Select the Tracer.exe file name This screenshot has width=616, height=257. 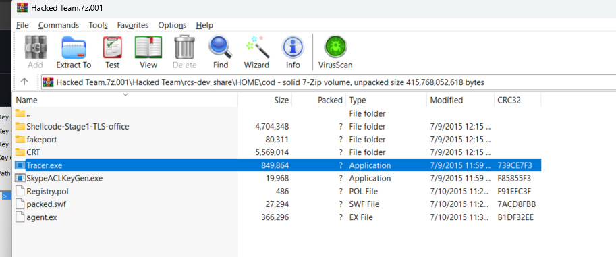(x=44, y=165)
